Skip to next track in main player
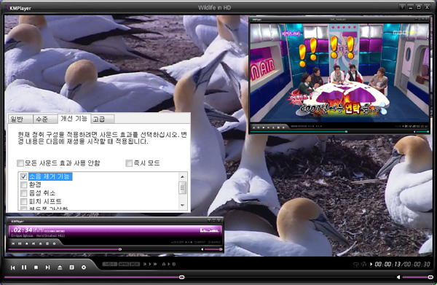Image resolution: width=437 pixels, height=285 pixels. [x=47, y=268]
